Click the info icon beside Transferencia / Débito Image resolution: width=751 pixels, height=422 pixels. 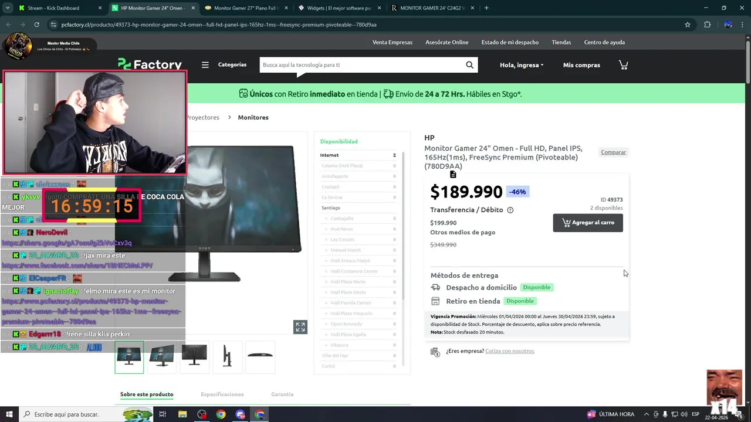[x=510, y=210]
